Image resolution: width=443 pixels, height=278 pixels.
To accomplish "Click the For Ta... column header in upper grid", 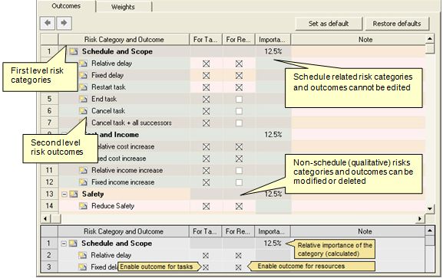I will coord(206,40).
